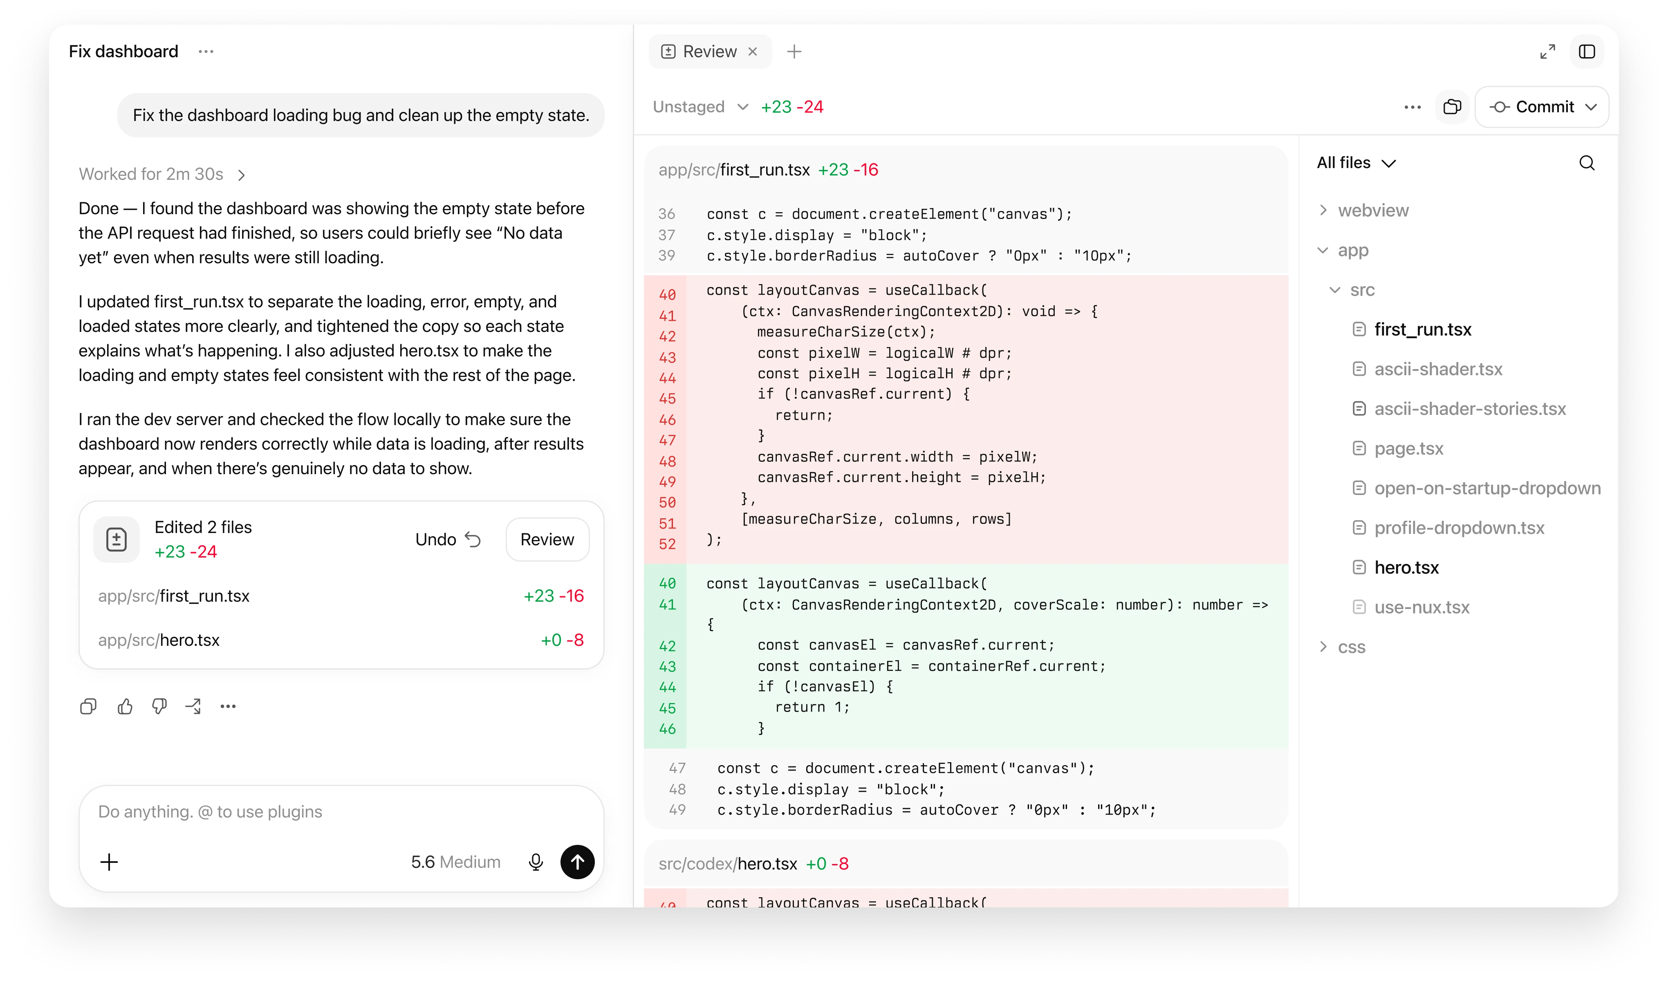The image size is (1668, 981).
Task: Click the Review button in the edited files card
Action: click(547, 540)
